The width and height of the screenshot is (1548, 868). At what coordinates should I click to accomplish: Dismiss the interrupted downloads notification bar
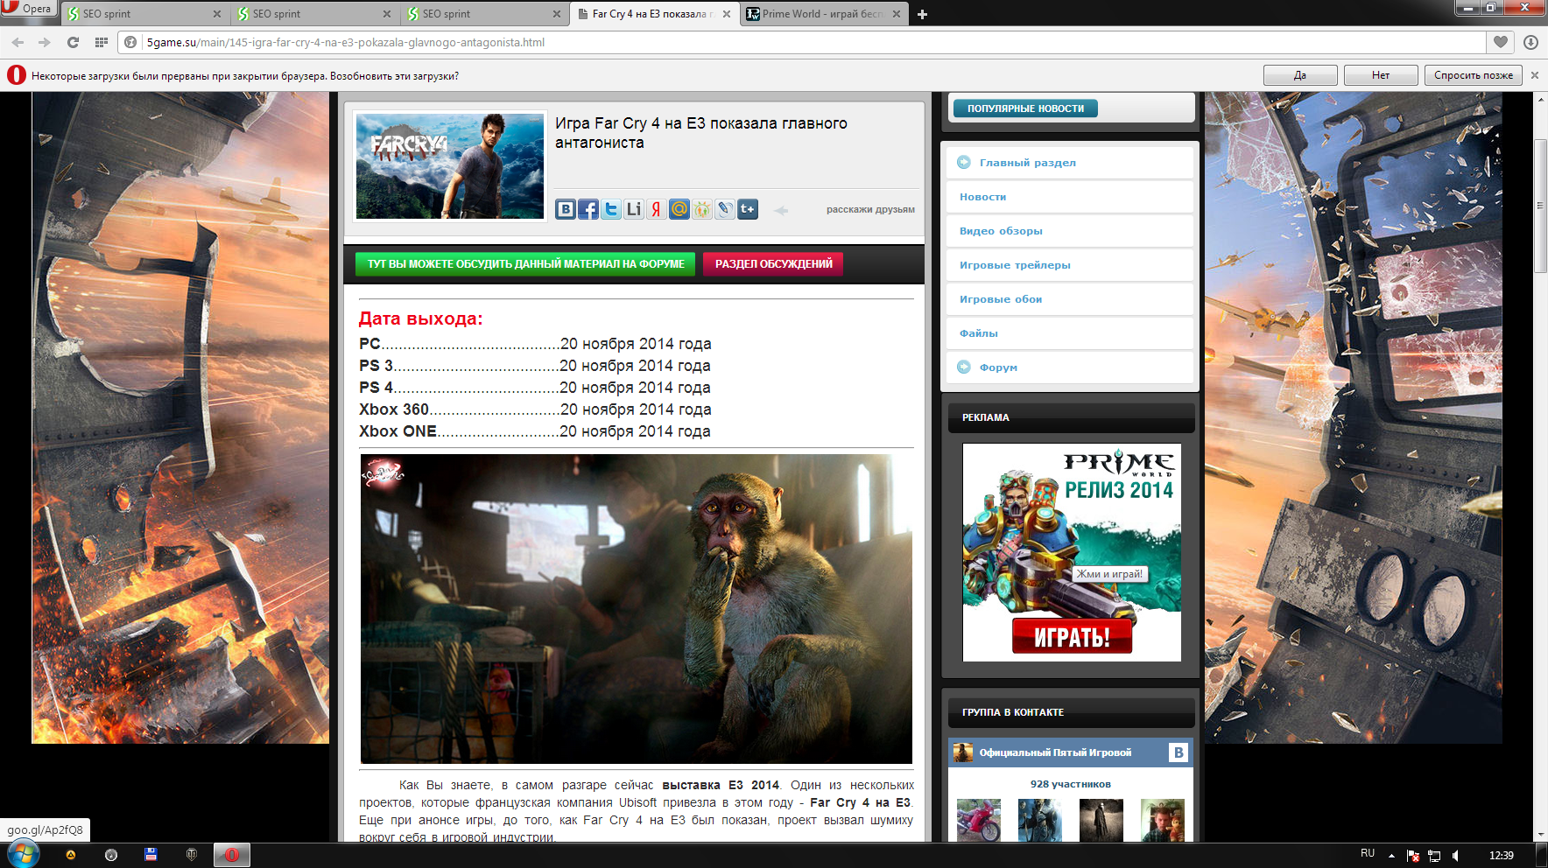click(x=1535, y=75)
